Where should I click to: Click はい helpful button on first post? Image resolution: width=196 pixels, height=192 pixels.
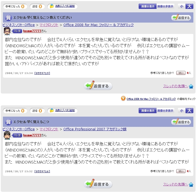point(181,73)
